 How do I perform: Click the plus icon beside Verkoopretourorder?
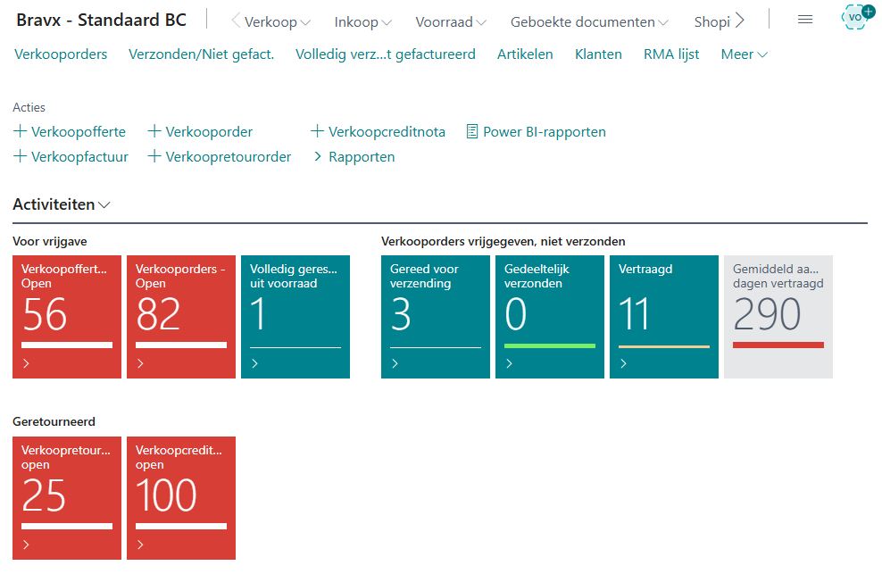[154, 157]
